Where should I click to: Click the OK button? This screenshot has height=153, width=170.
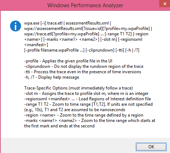click(x=151, y=147)
